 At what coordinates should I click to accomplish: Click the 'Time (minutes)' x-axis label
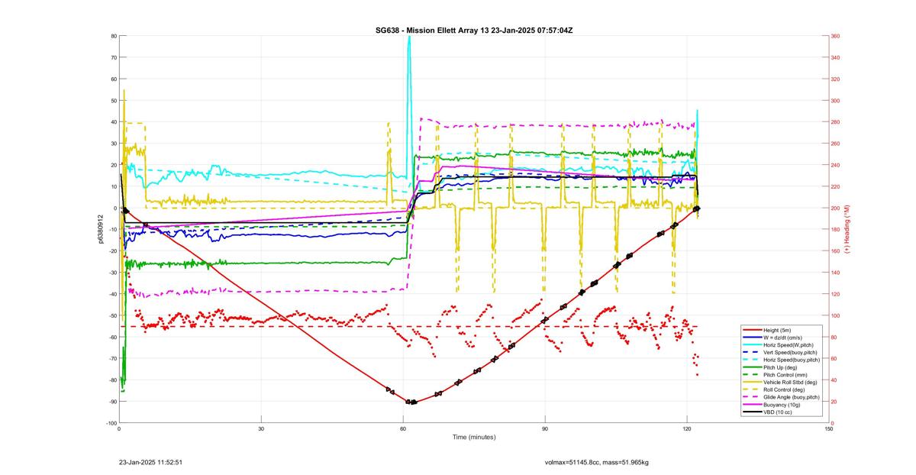tap(474, 438)
